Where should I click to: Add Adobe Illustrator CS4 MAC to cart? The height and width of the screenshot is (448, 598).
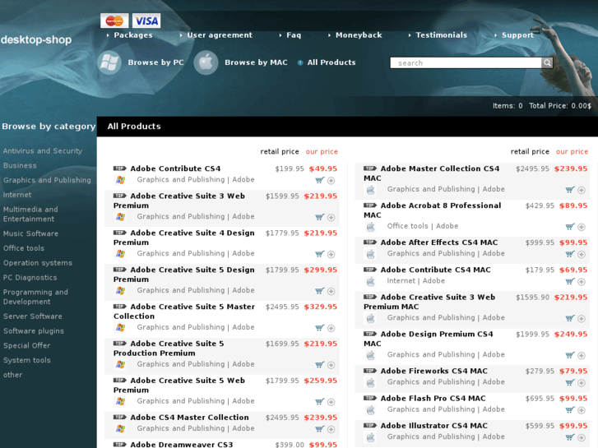tap(570, 437)
